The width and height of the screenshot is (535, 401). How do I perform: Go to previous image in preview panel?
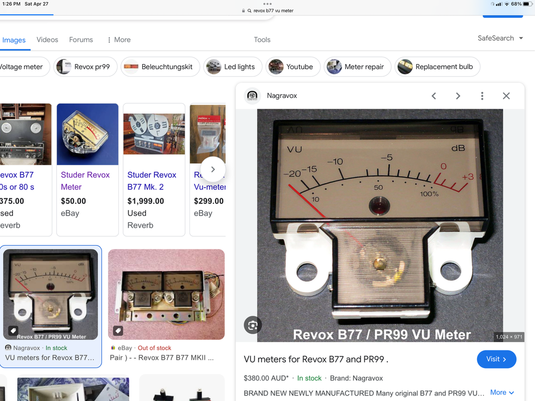point(434,96)
